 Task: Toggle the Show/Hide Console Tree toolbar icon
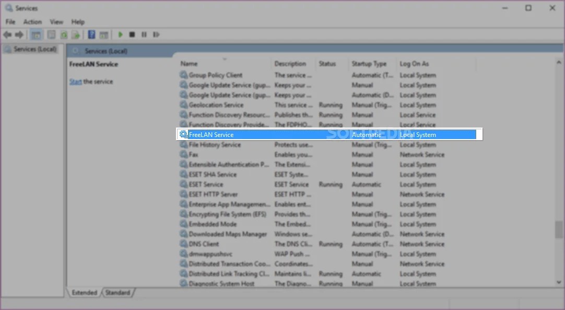[x=36, y=35]
